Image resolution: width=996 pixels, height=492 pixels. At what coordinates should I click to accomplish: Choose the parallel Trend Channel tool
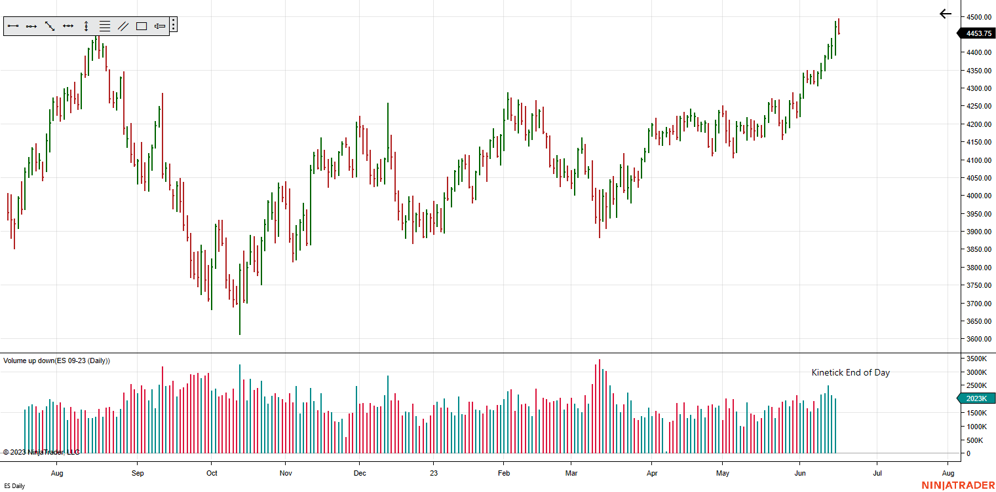(x=123, y=26)
